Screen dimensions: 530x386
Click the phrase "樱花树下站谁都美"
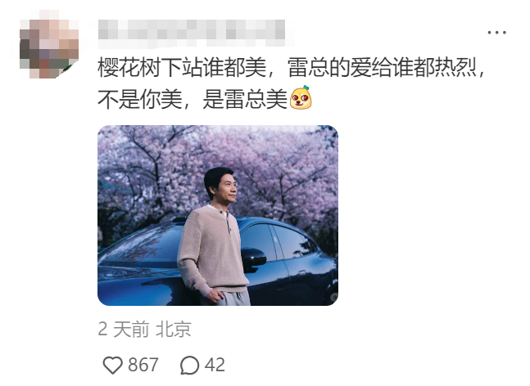click(182, 68)
